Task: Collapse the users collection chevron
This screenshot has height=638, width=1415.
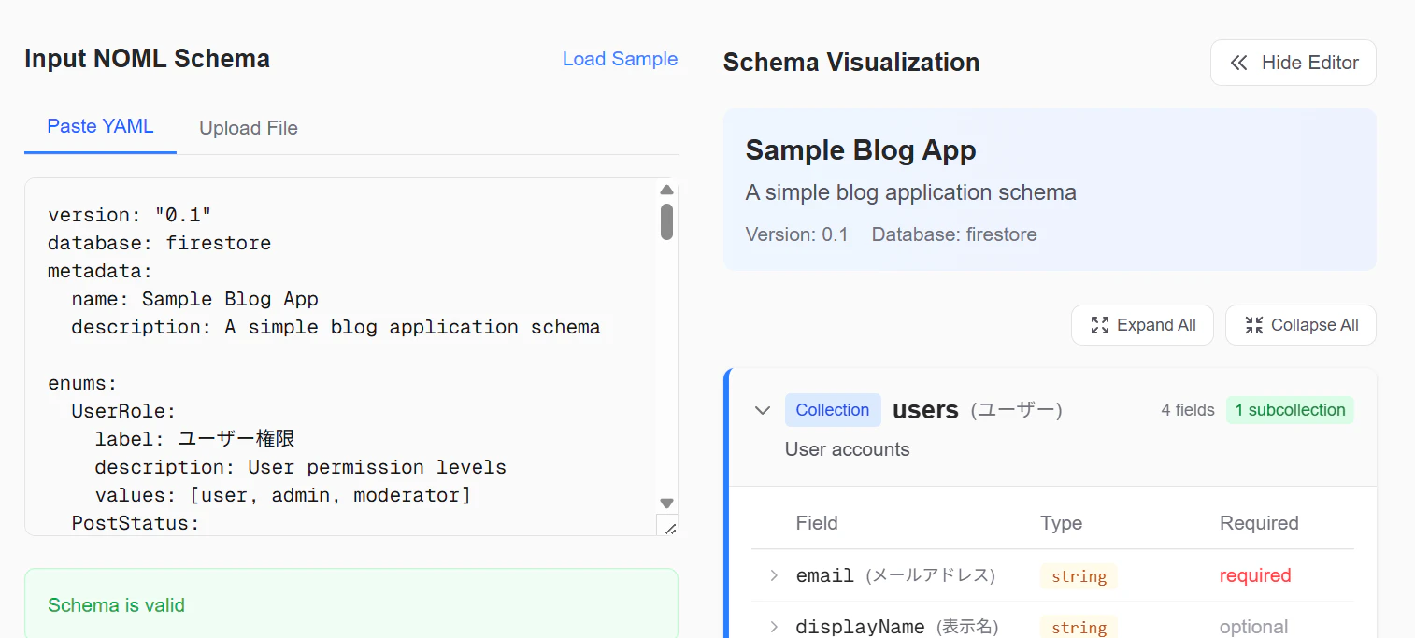Action: tap(763, 410)
